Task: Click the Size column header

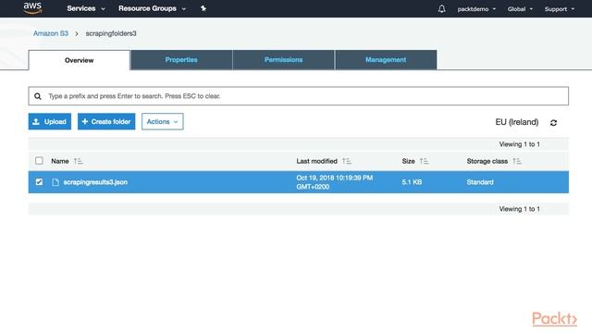Action: click(x=408, y=161)
